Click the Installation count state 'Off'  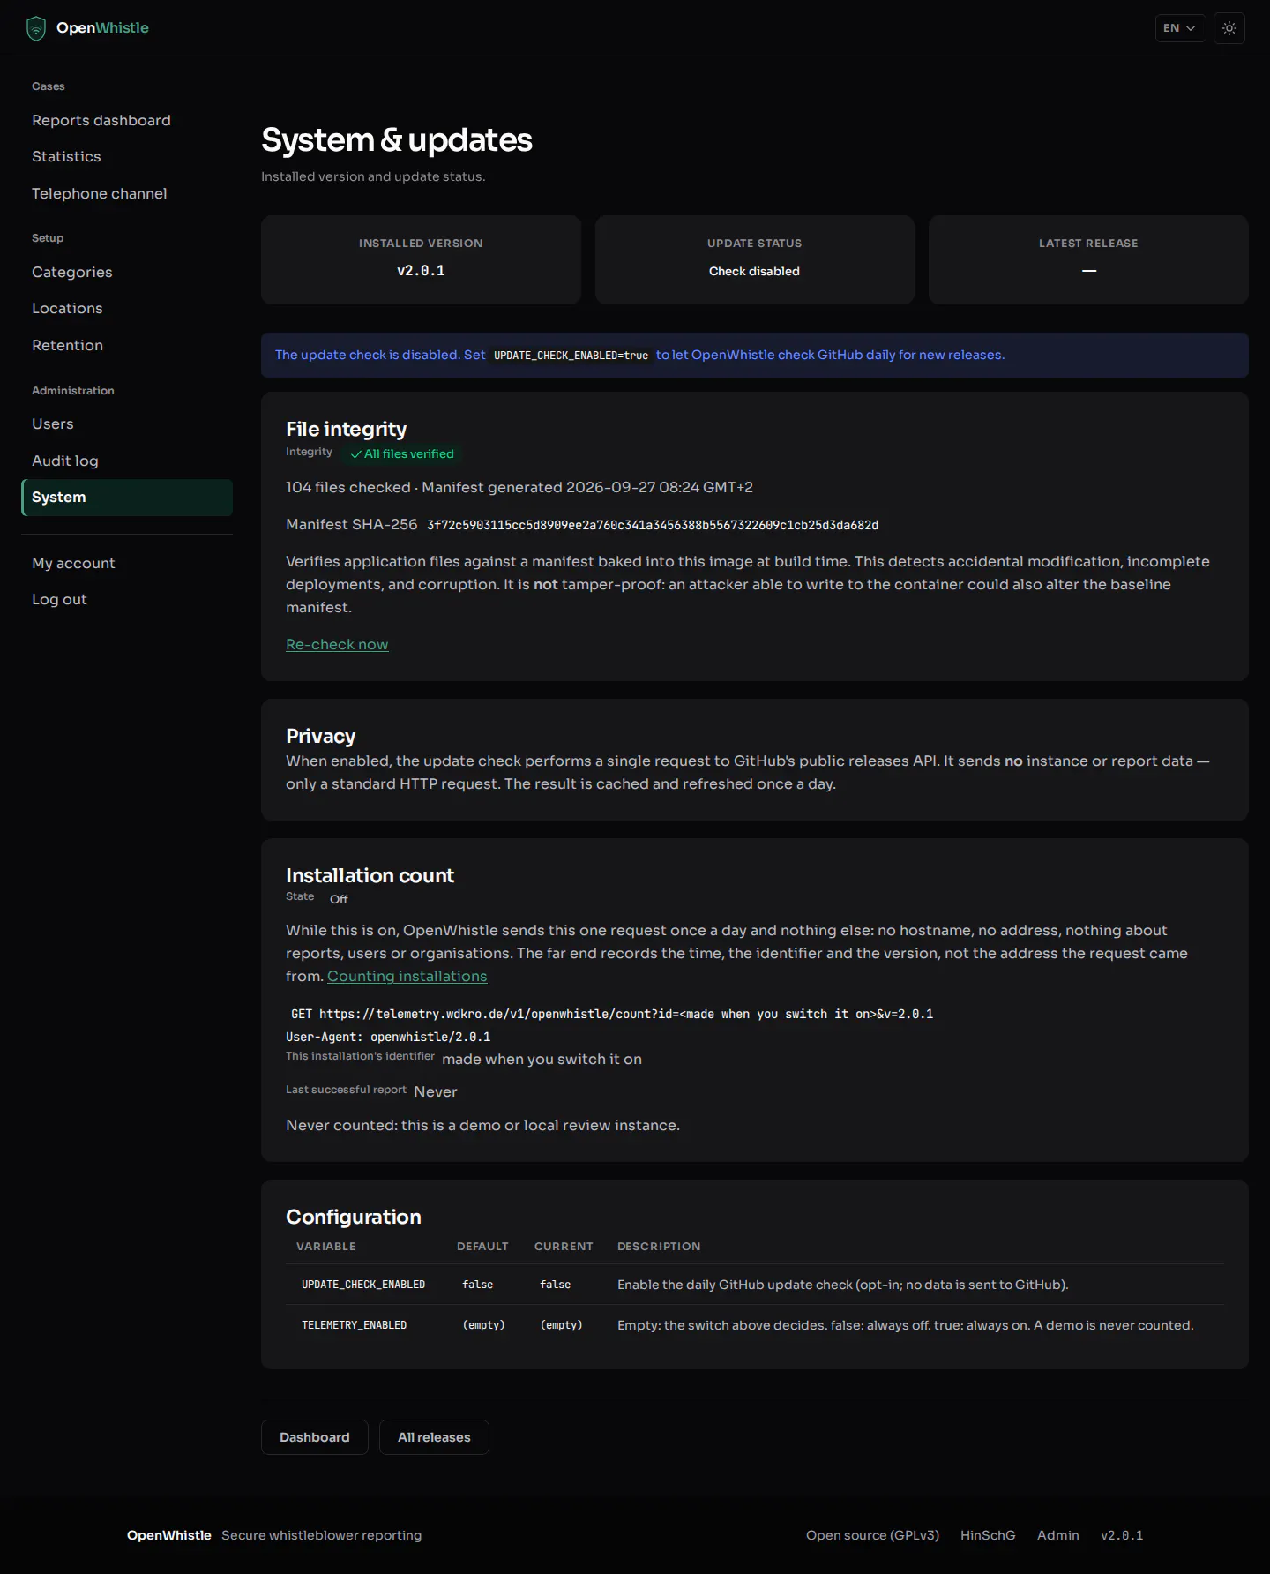[x=339, y=899]
